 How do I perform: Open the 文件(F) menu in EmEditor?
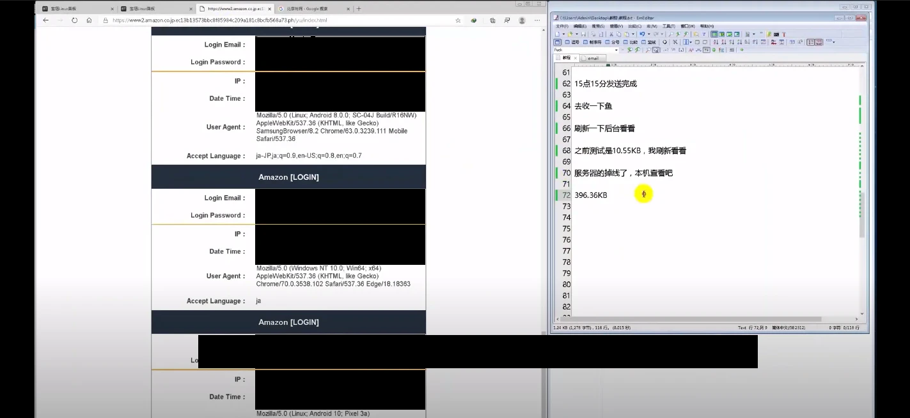[x=562, y=26]
